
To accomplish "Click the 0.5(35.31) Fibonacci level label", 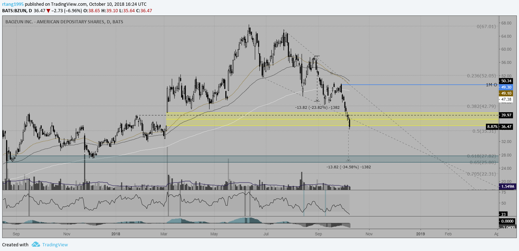I will 484,131.
